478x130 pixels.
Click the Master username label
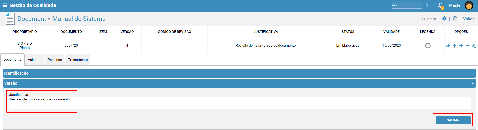(455, 5)
